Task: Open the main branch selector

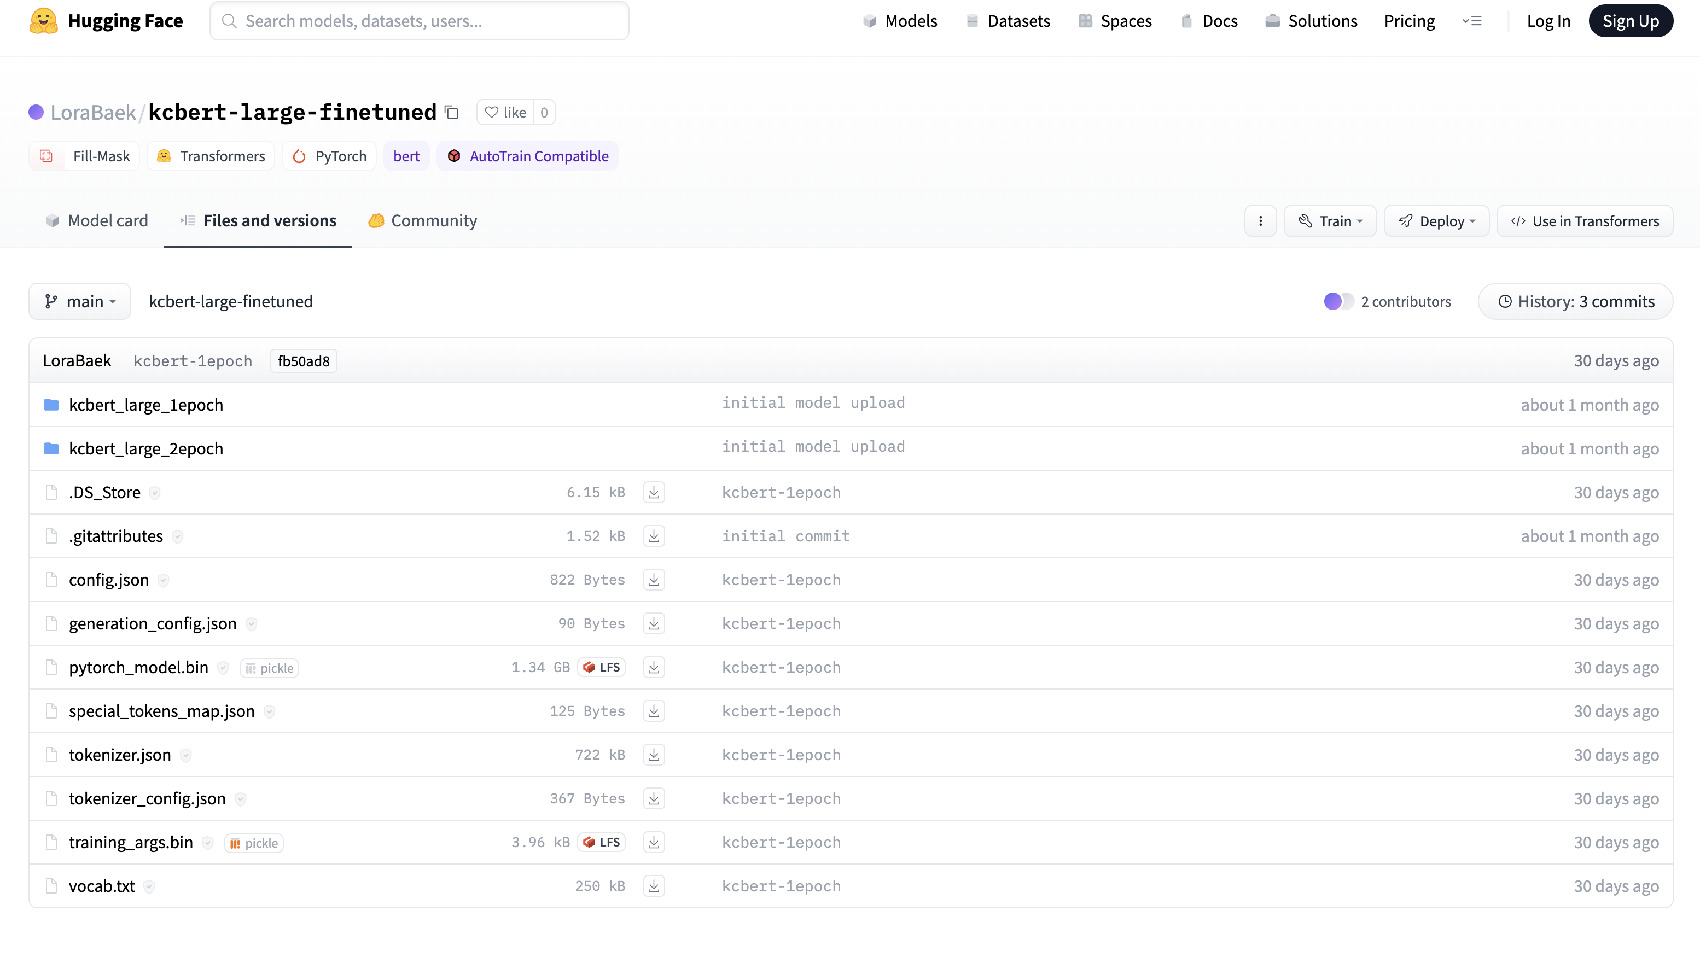Action: (79, 301)
